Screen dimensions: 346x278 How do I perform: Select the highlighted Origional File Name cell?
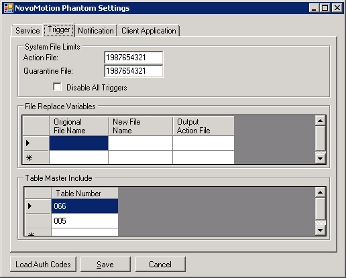click(78, 143)
